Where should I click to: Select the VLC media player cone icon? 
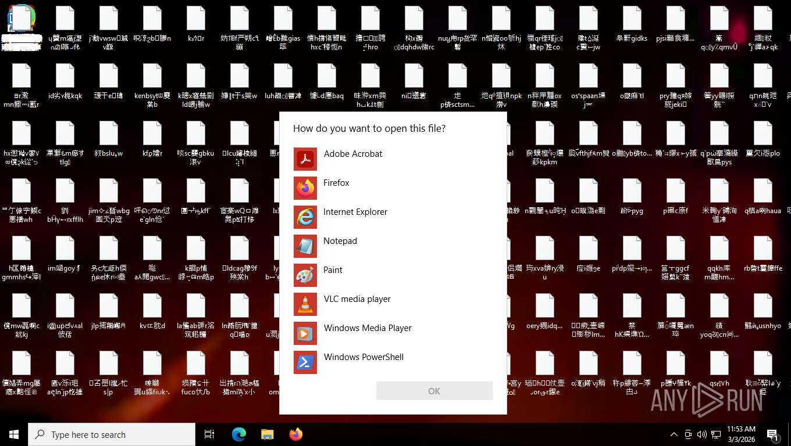(x=305, y=304)
